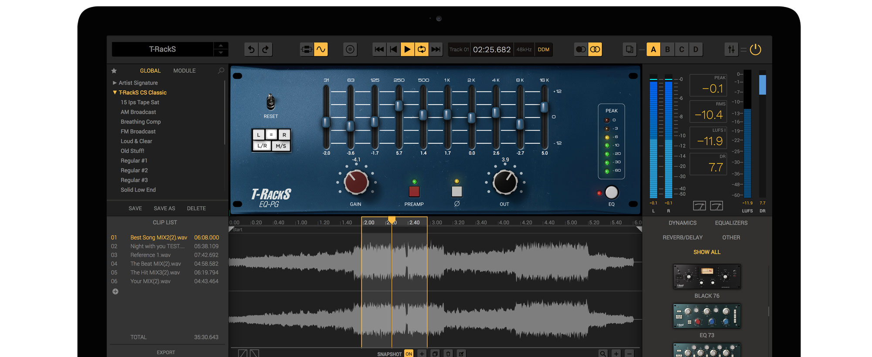Click SHOW ALL modules
Screen dimensions: 872x357
[x=707, y=252]
